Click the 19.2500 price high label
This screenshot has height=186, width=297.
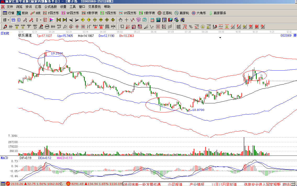57,53
